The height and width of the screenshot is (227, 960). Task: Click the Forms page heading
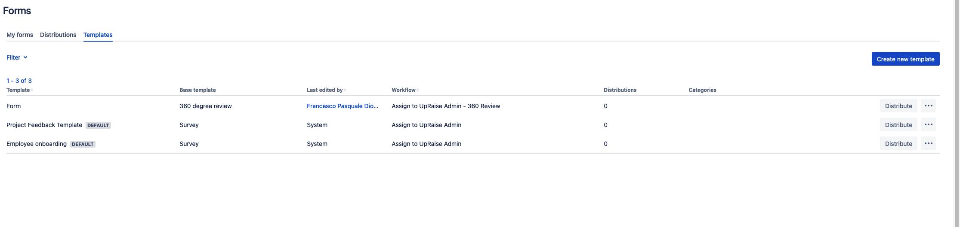pyautogui.click(x=17, y=11)
